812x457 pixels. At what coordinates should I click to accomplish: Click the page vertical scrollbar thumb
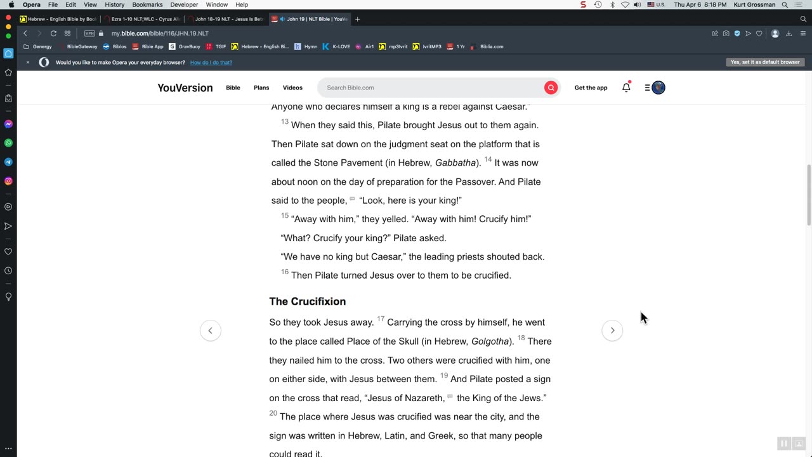click(x=808, y=194)
